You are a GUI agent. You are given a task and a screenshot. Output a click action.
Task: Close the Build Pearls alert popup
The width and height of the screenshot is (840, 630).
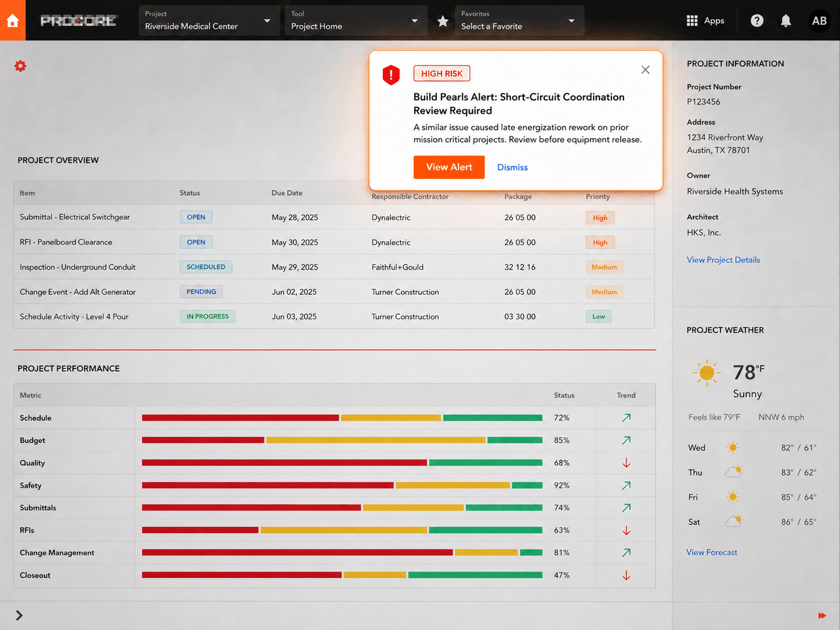click(x=645, y=70)
